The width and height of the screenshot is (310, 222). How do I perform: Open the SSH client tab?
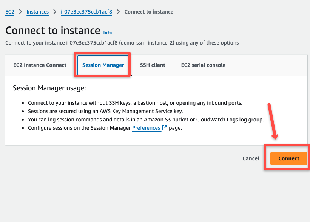tap(152, 65)
